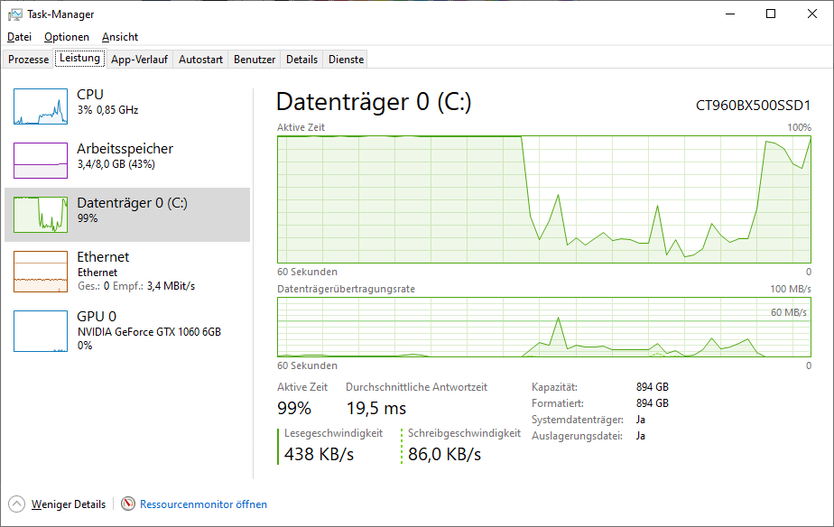The image size is (834, 527).
Task: Click the Kapazität label
Action: 554,387
